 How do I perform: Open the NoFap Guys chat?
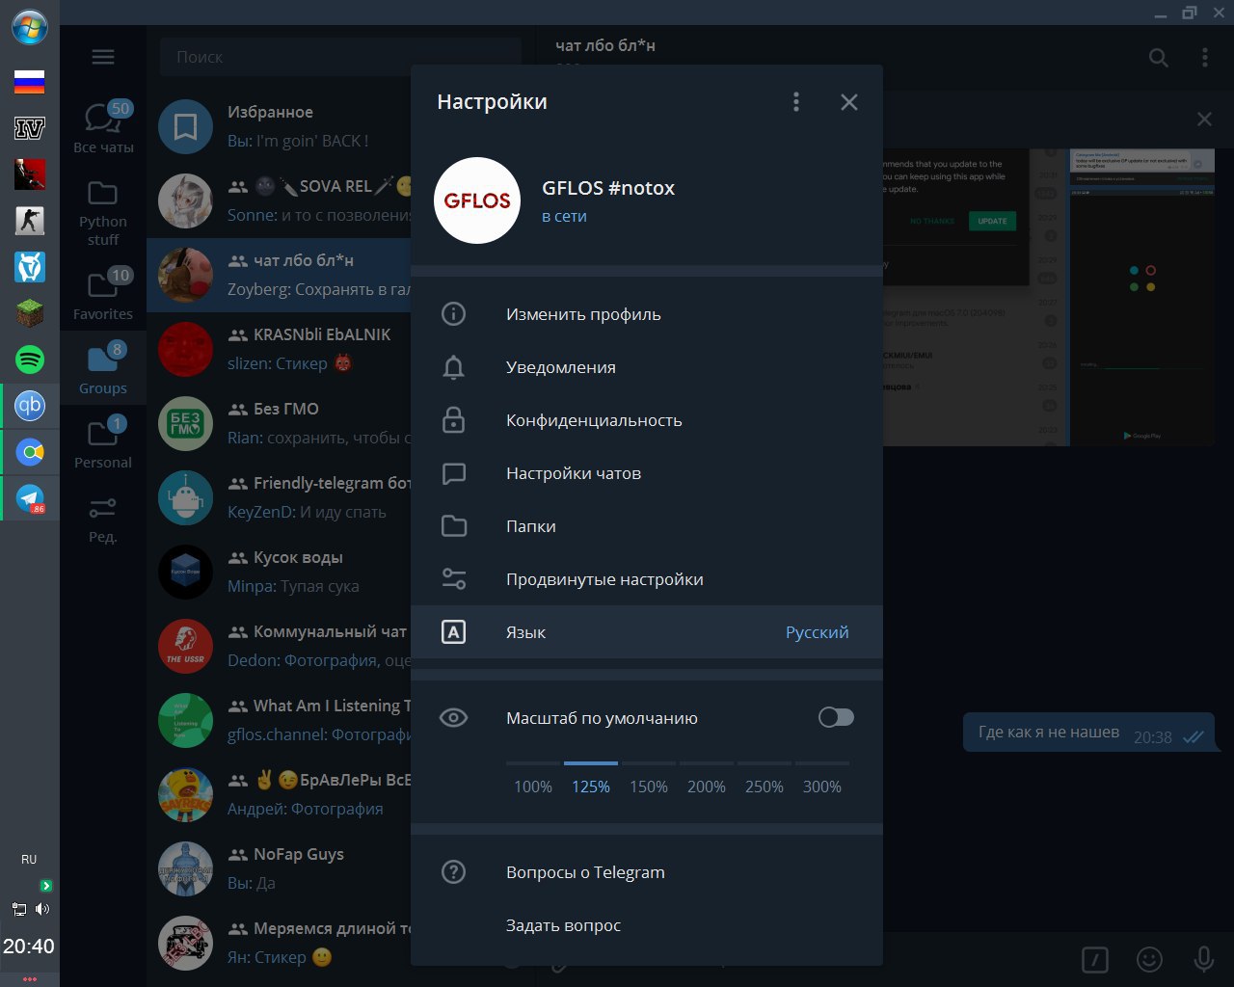280,868
